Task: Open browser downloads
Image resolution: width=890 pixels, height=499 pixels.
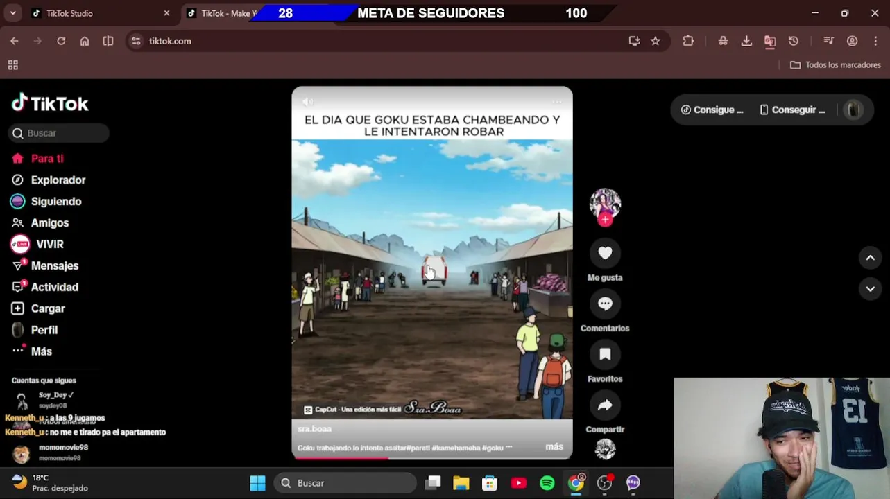Action: (746, 41)
